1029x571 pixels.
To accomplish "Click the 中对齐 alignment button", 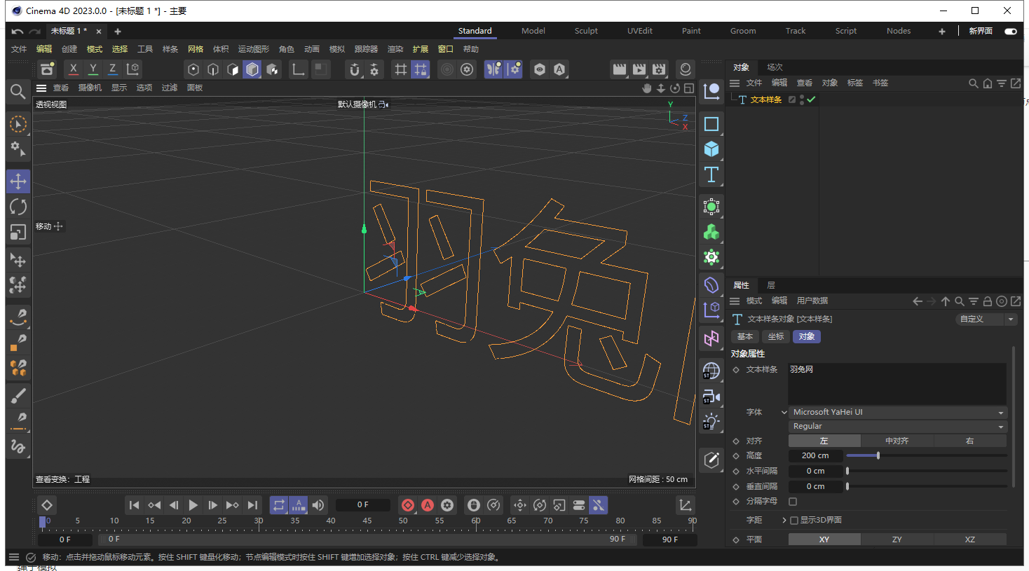I will point(897,441).
